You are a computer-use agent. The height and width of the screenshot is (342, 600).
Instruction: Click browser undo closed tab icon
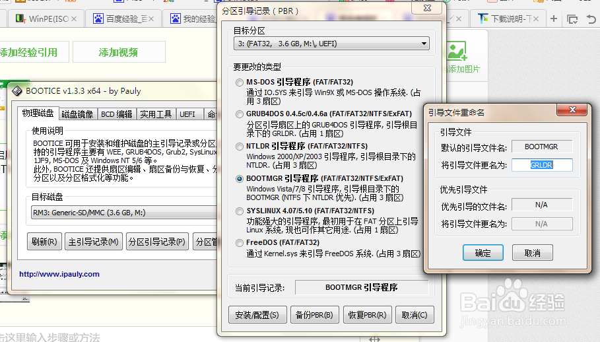(591, 19)
